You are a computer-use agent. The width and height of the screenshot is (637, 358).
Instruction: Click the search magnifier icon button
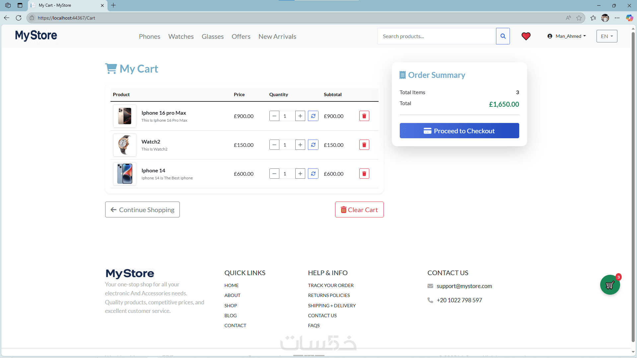pyautogui.click(x=503, y=36)
